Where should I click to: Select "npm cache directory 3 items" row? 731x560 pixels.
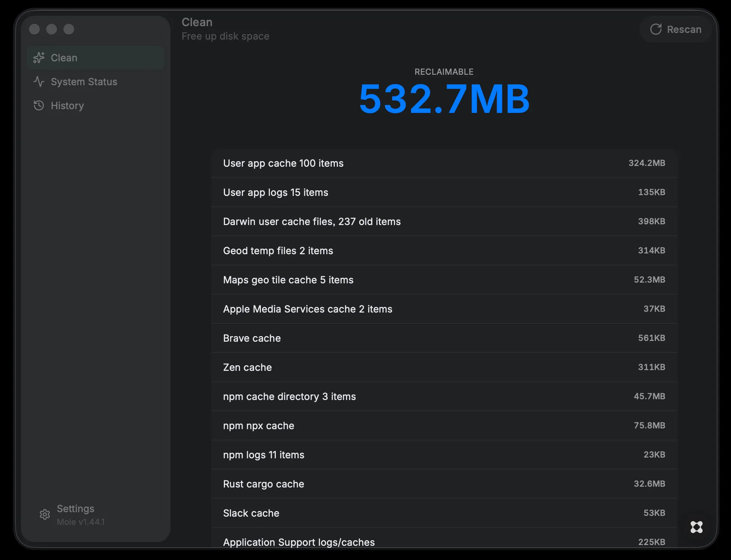[444, 396]
